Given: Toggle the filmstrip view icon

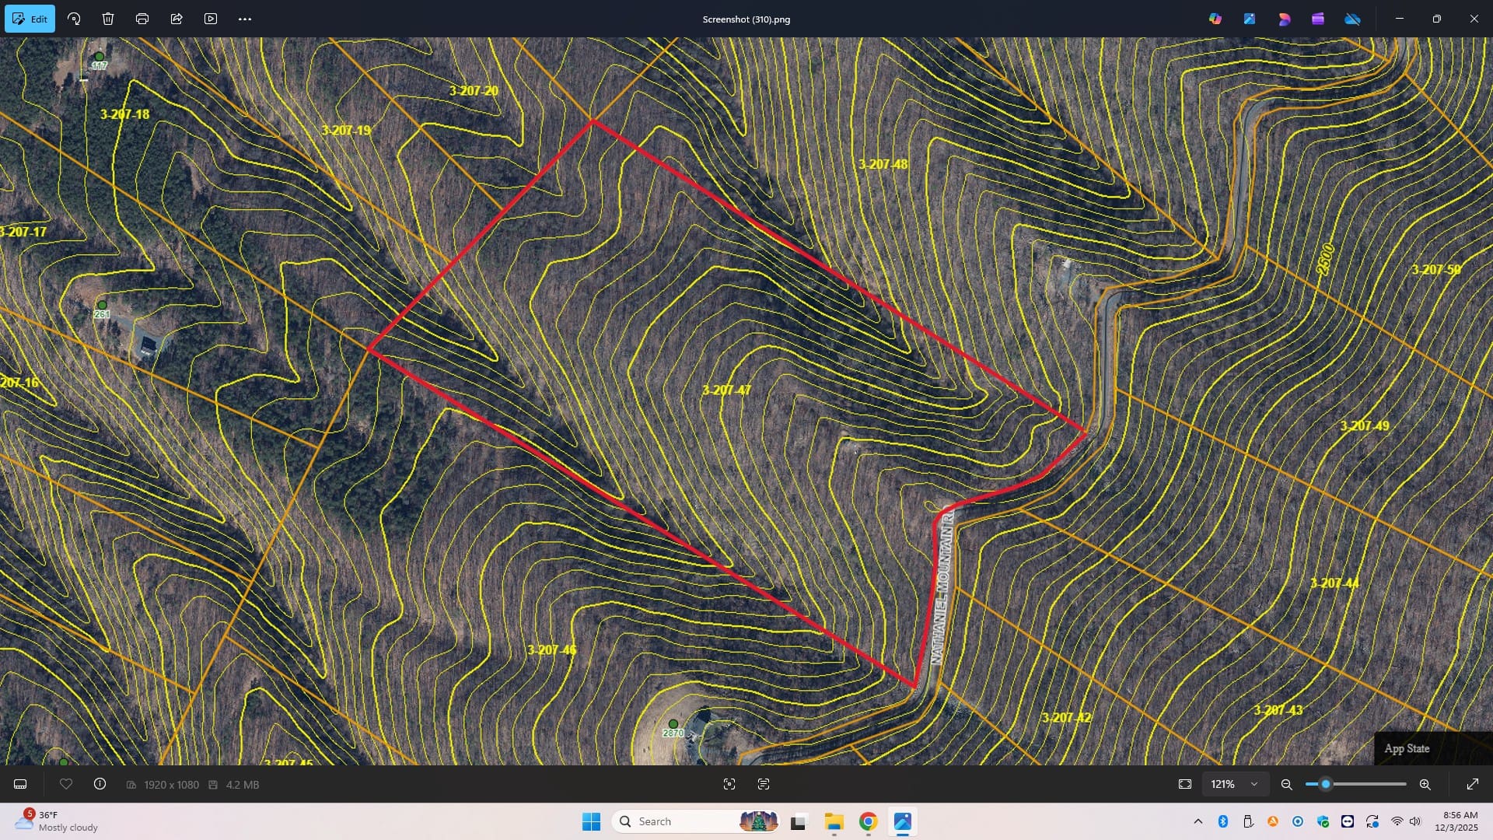Looking at the screenshot, I should [x=20, y=784].
